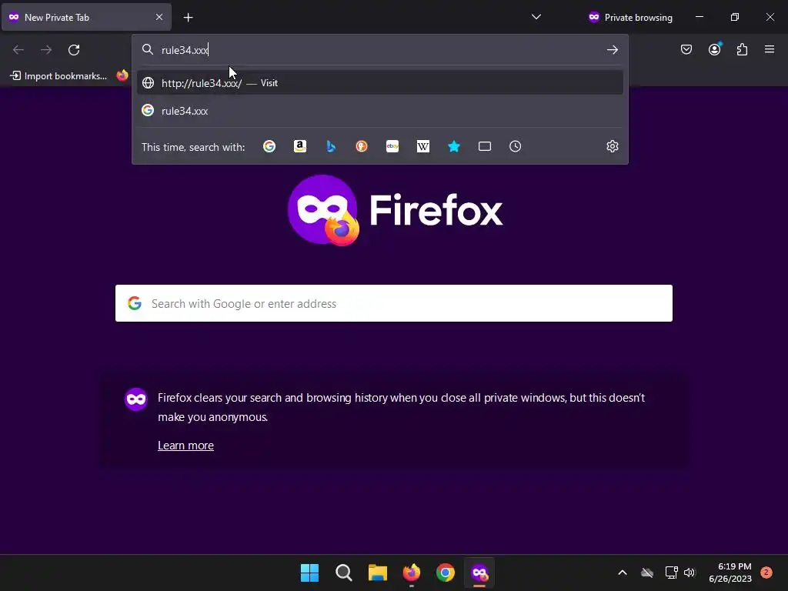
Task: Search this time with Bing icon
Action: coord(331,146)
